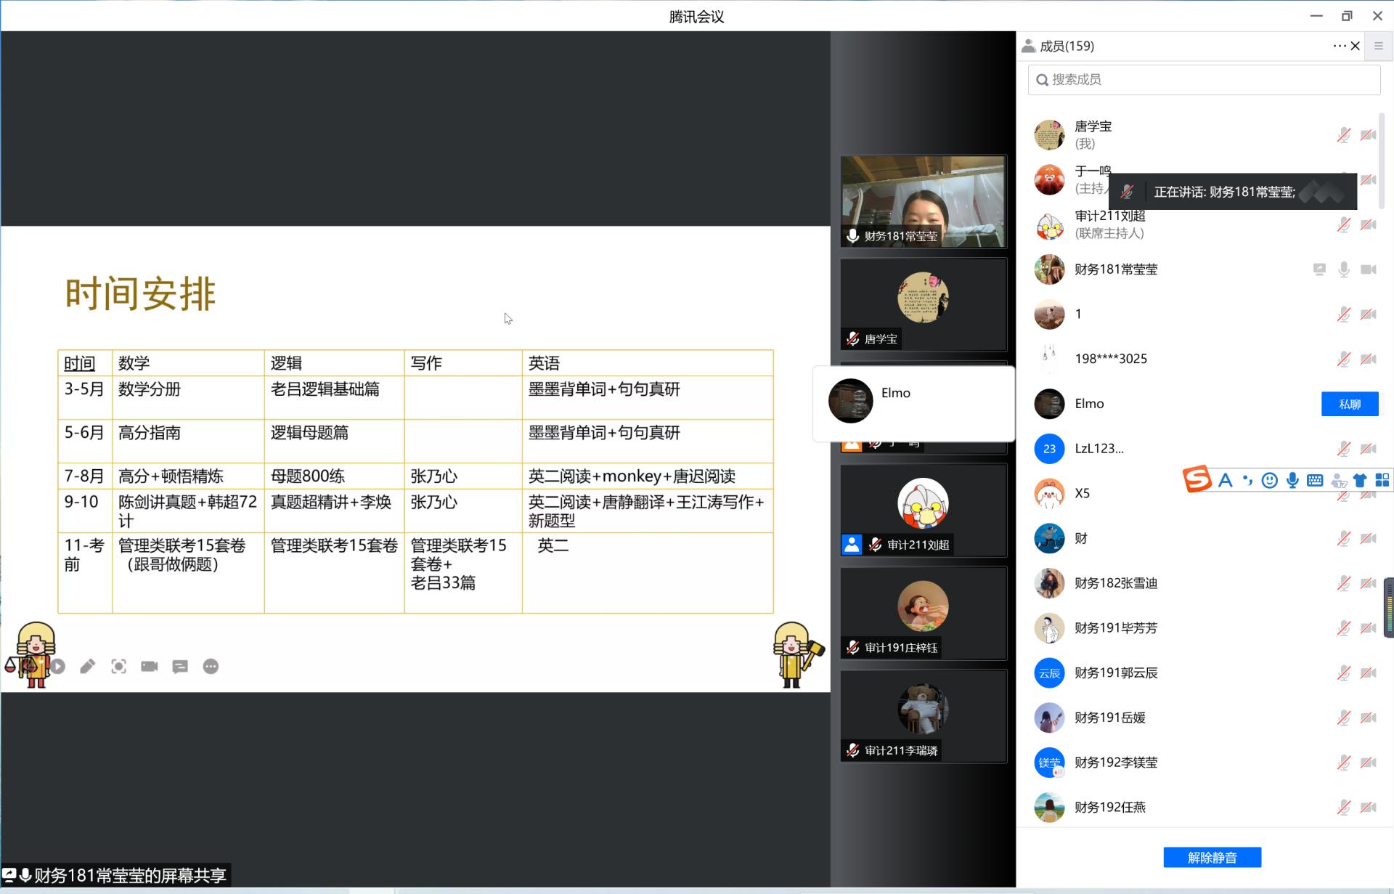Click muted mic on 198****3025 row
Viewport: 1394px width, 894px height.
coord(1344,359)
